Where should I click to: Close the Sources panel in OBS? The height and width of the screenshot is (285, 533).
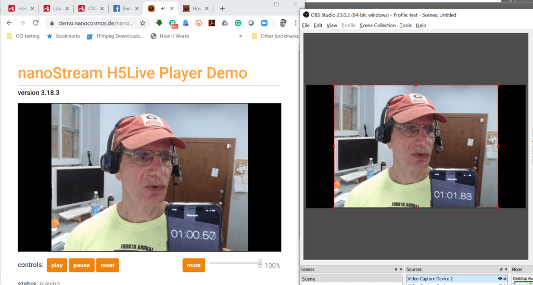[x=506, y=269]
